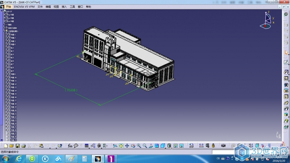Expand the 平面.1 tree node
Image resolution: width=290 pixels, height=163 pixels.
(x=6, y=34)
